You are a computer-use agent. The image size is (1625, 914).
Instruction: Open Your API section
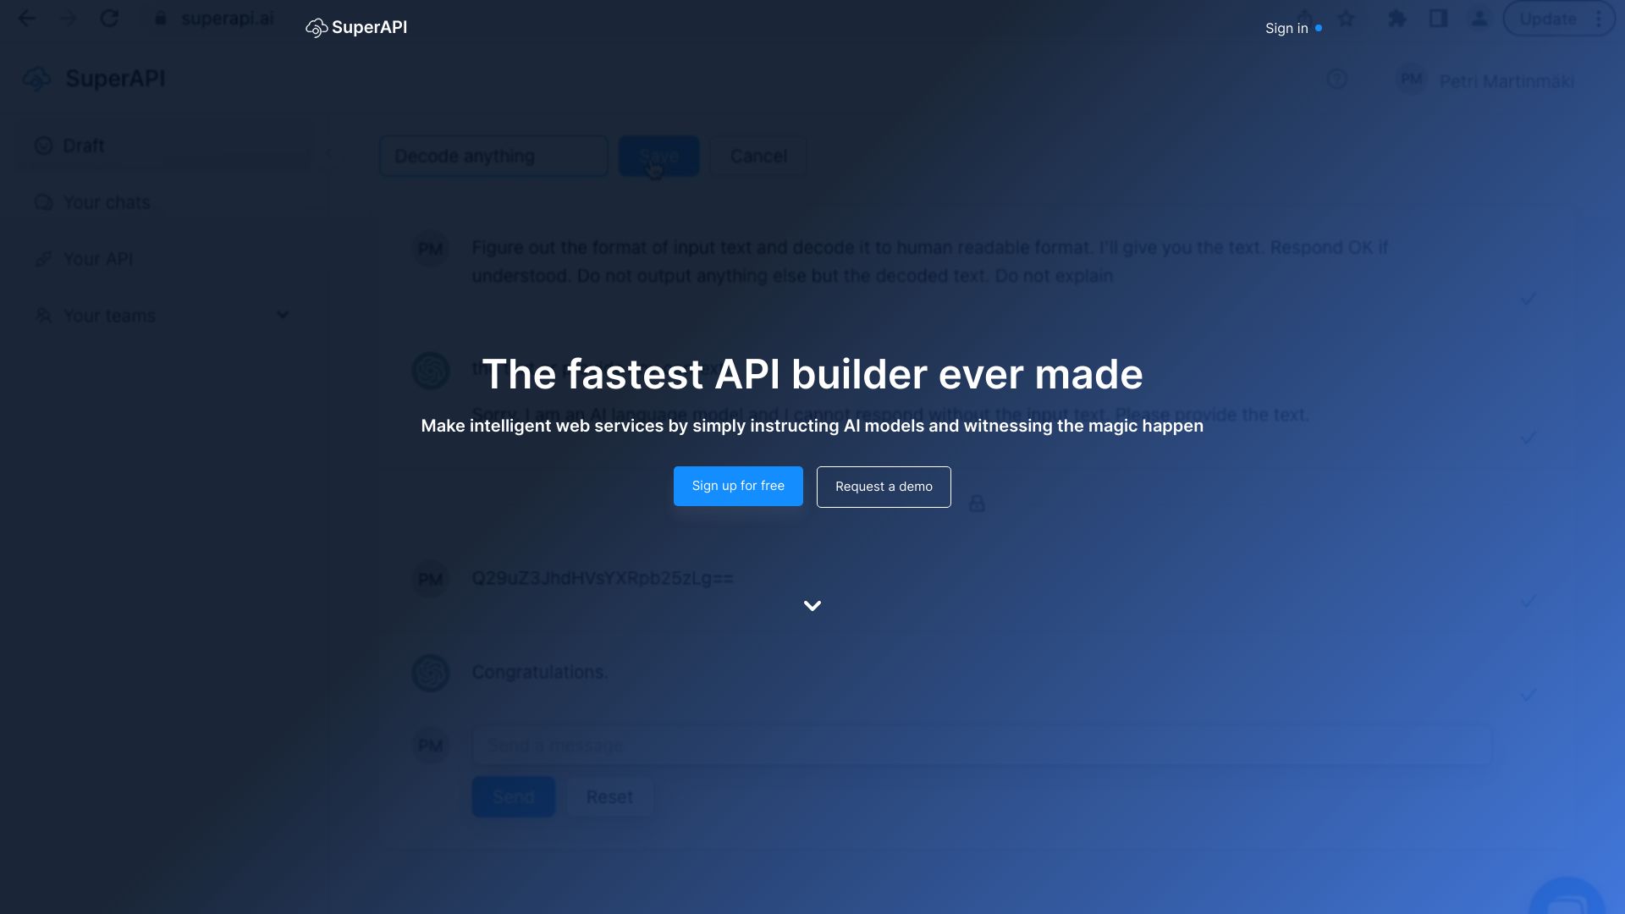click(x=97, y=259)
